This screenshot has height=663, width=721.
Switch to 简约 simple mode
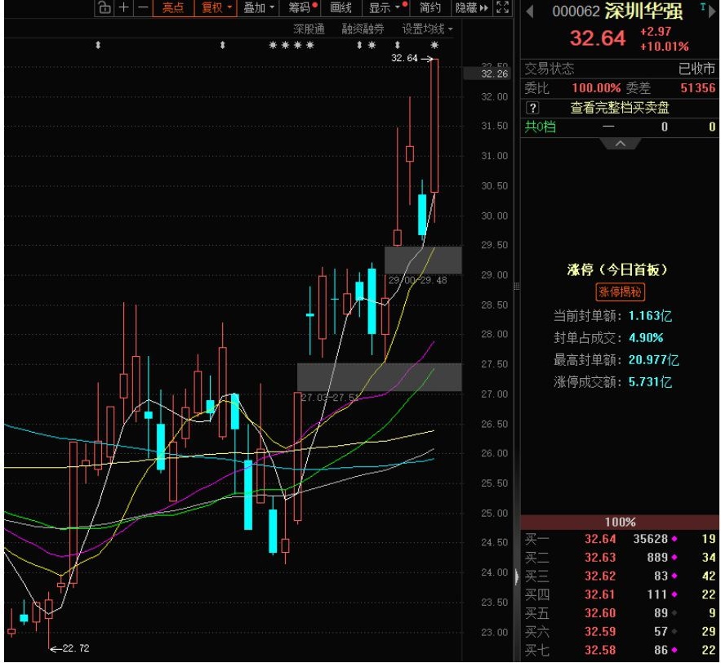tap(429, 8)
